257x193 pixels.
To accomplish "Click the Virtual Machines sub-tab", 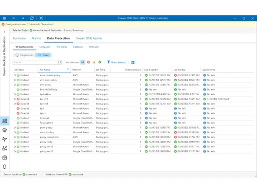I will [x=24, y=47].
